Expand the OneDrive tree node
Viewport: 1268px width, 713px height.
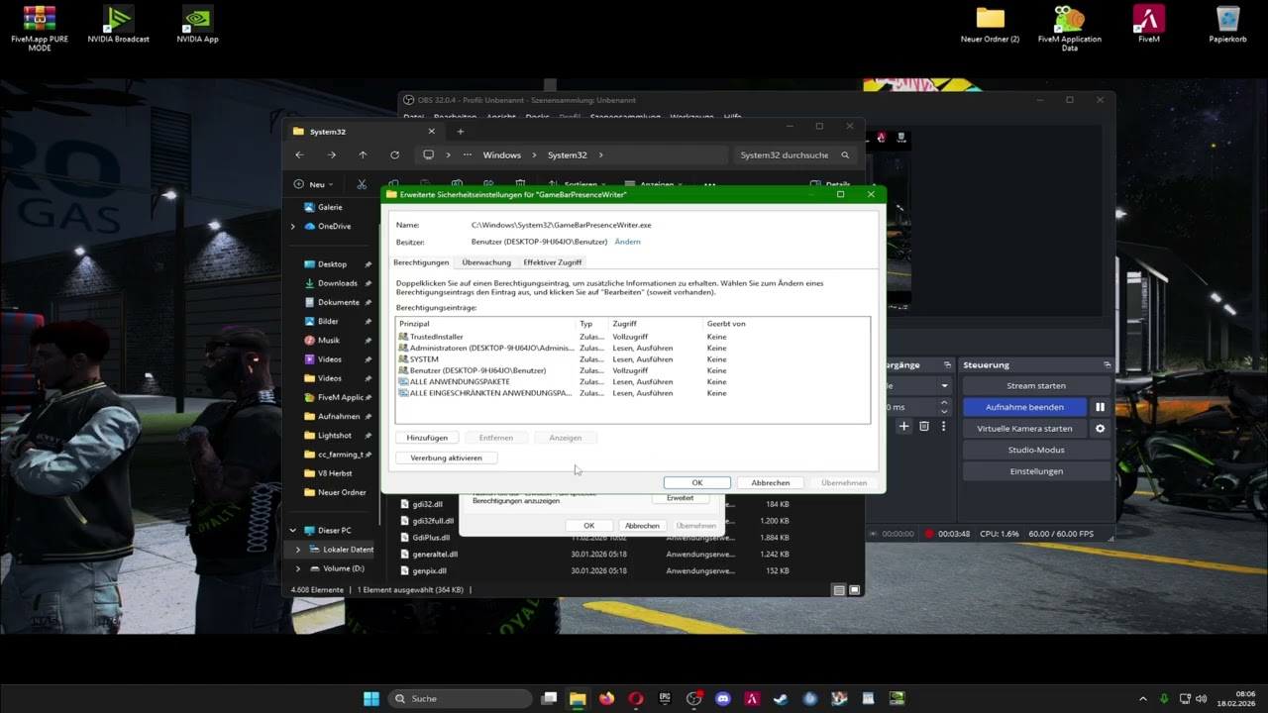(292, 227)
